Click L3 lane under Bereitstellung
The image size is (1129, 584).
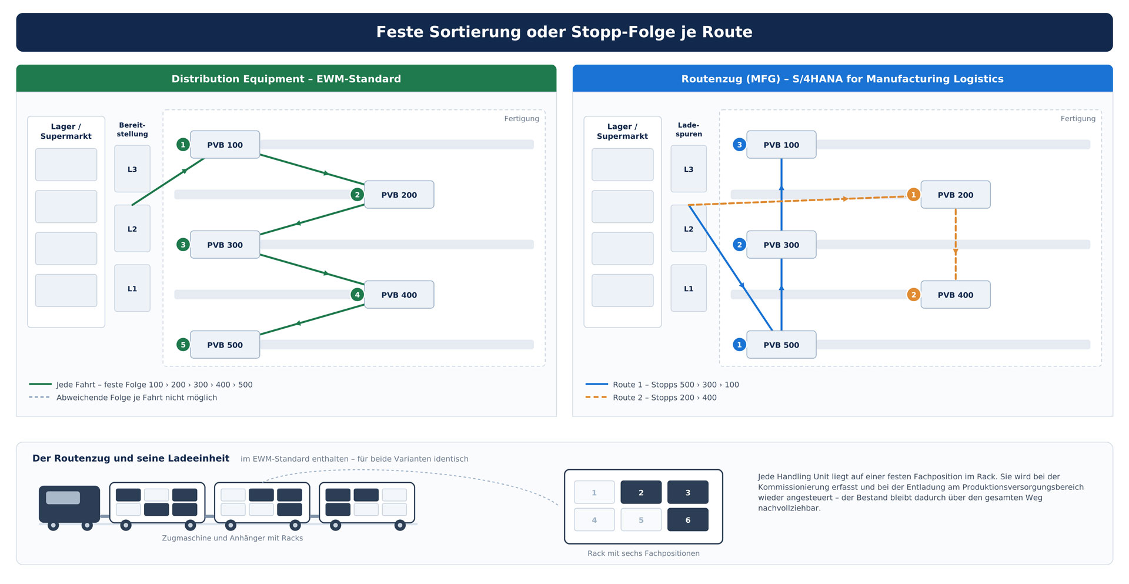click(132, 169)
